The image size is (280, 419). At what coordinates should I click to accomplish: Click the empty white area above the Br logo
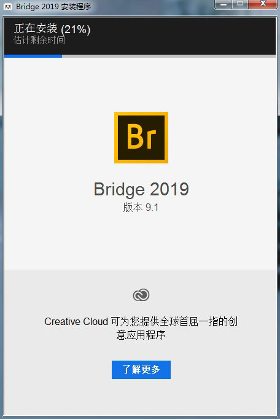click(x=141, y=84)
